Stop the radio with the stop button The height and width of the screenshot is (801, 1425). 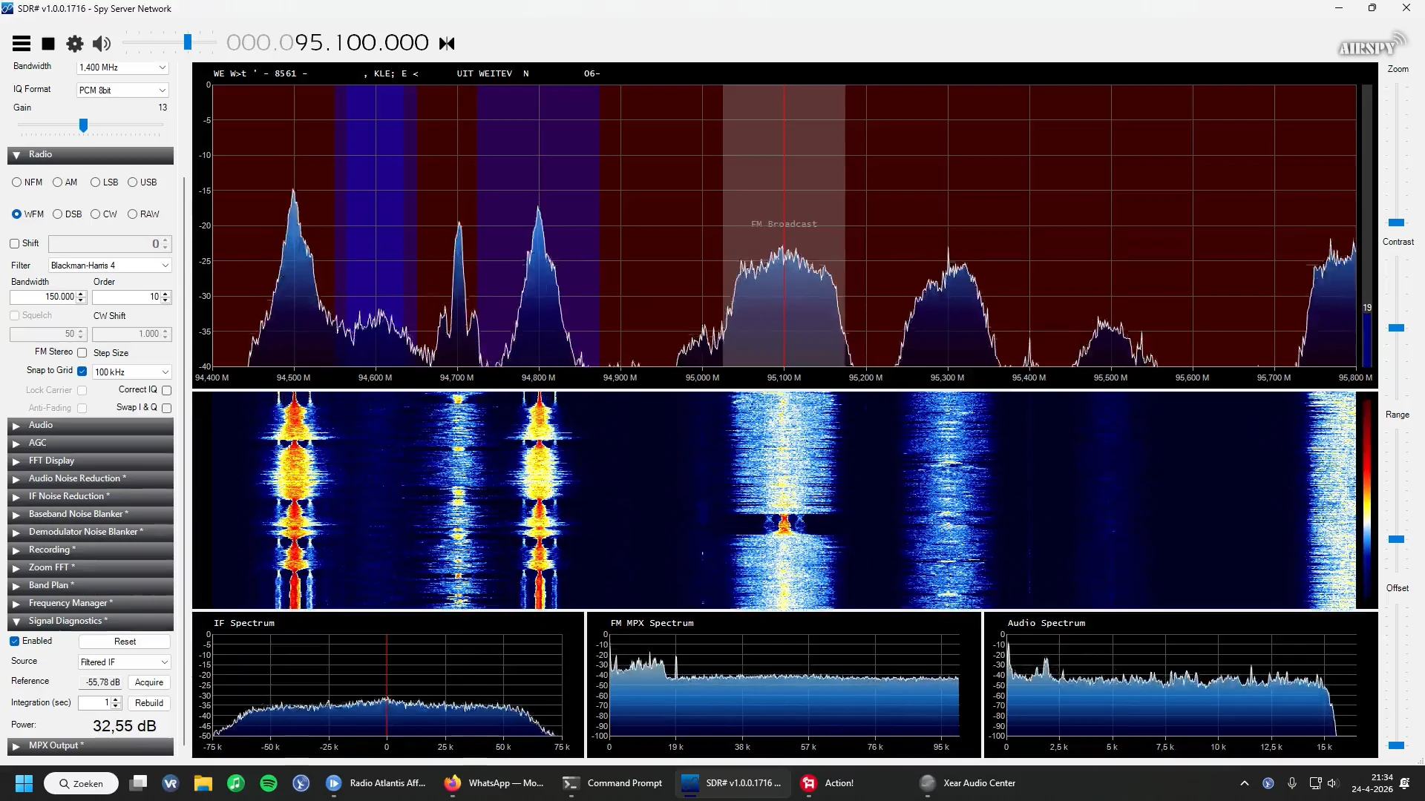pyautogui.click(x=48, y=44)
